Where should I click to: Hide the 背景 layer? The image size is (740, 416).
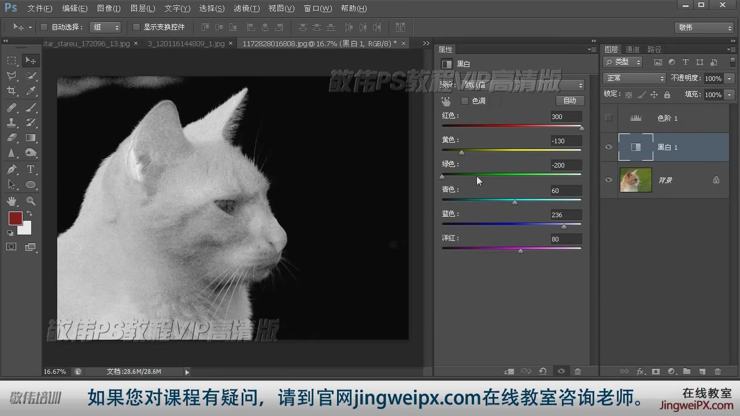608,180
